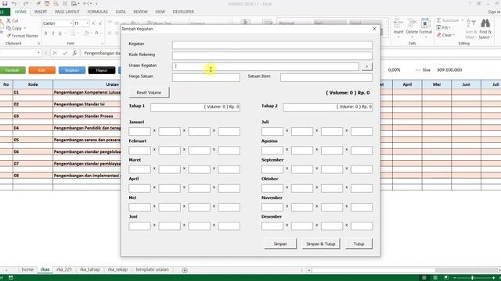Select row 'Pengembangan Standar Isi'
Image resolution: width=501 pixels, height=281 pixels.
[79, 104]
